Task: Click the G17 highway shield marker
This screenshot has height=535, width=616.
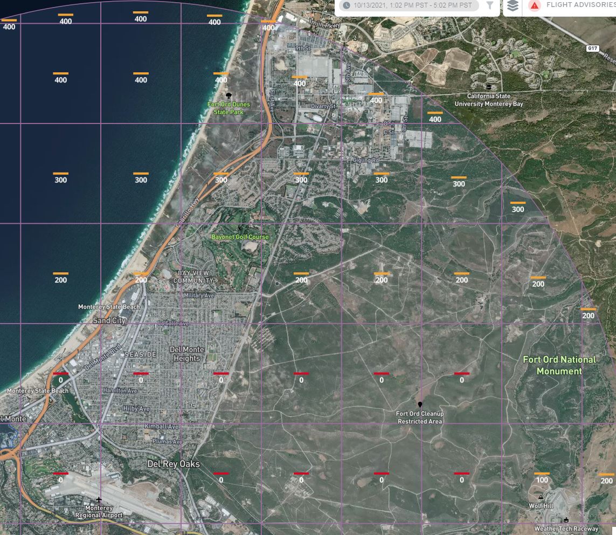Action: pyautogui.click(x=592, y=48)
